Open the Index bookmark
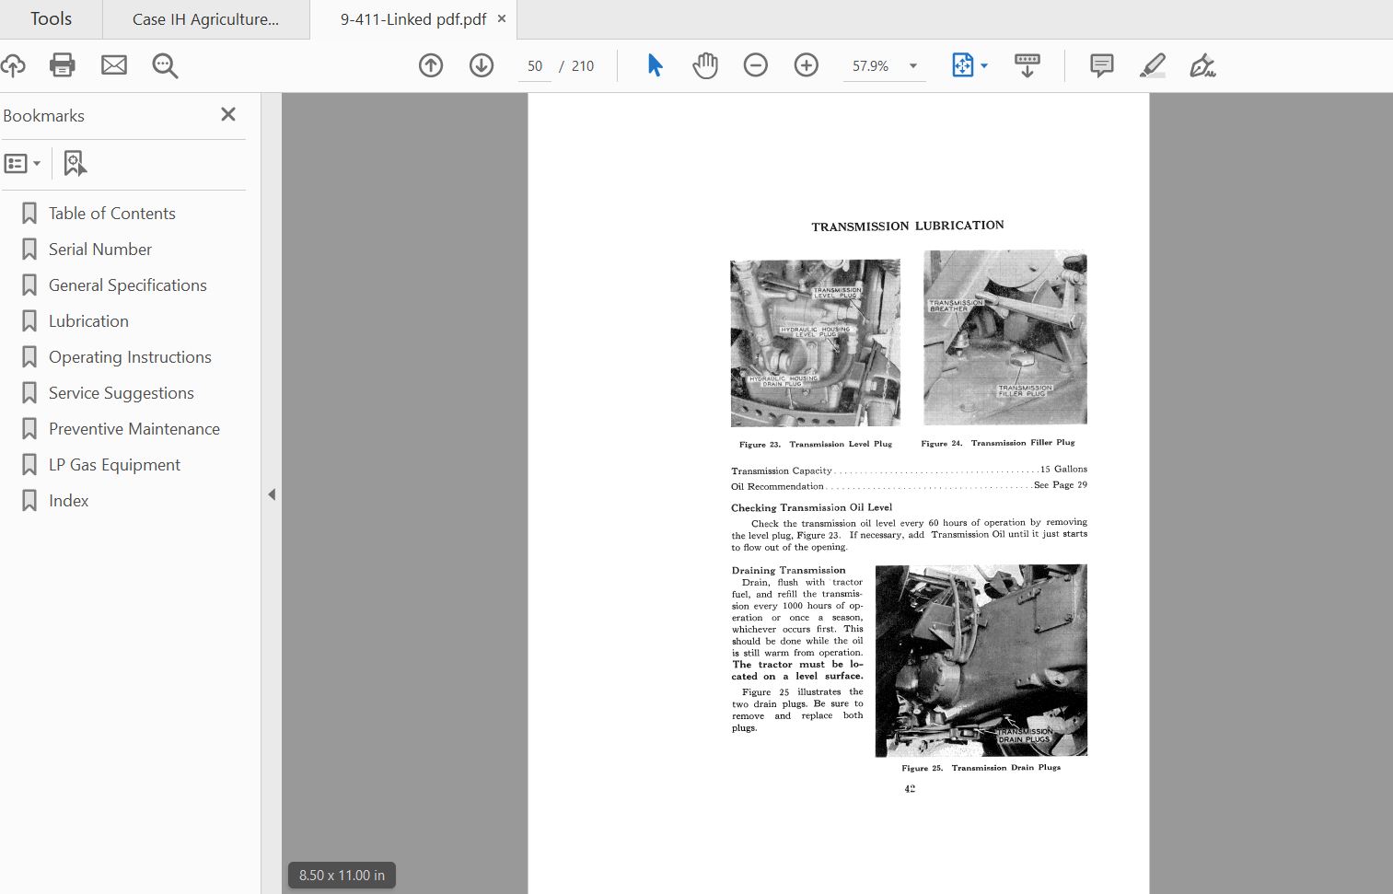Image resolution: width=1393 pixels, height=894 pixels. click(69, 501)
